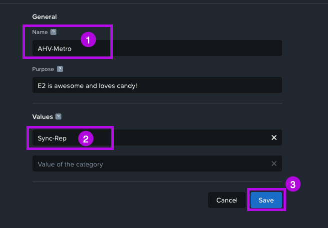
Task: Click into the Purpose text field
Action: click(x=157, y=85)
